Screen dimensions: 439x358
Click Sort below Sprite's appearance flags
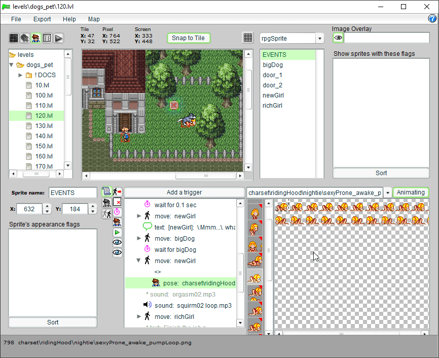tap(53, 322)
